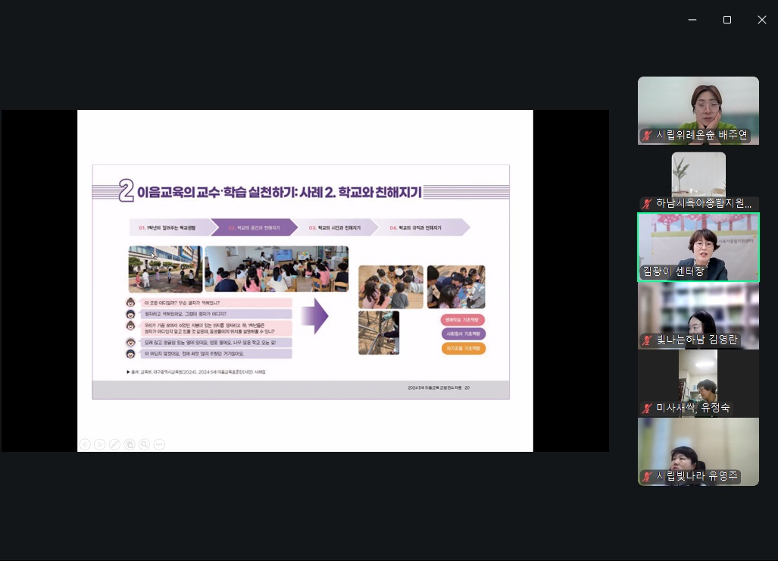
Task: Click the purple 사회정서 기초역량 pill
Action: 463,334
